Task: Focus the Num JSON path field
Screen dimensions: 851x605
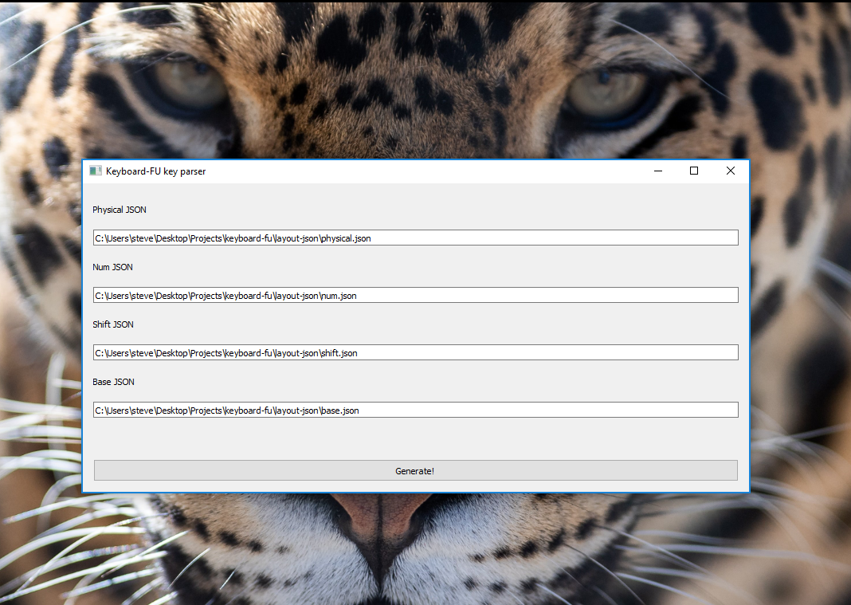Action: tap(415, 296)
